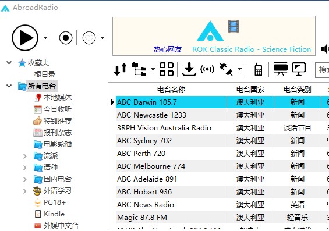The image size is (329, 231).
Task: Select station ABC Newcastle 1233
Action: pos(171,115)
